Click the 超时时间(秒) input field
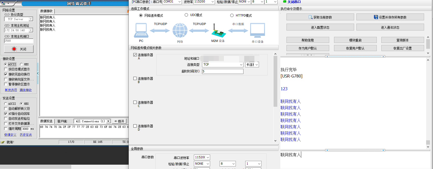This screenshot has height=169, width=433. (x=223, y=71)
